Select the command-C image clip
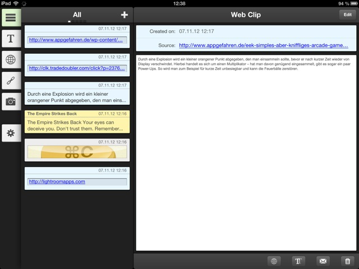 coord(77,150)
